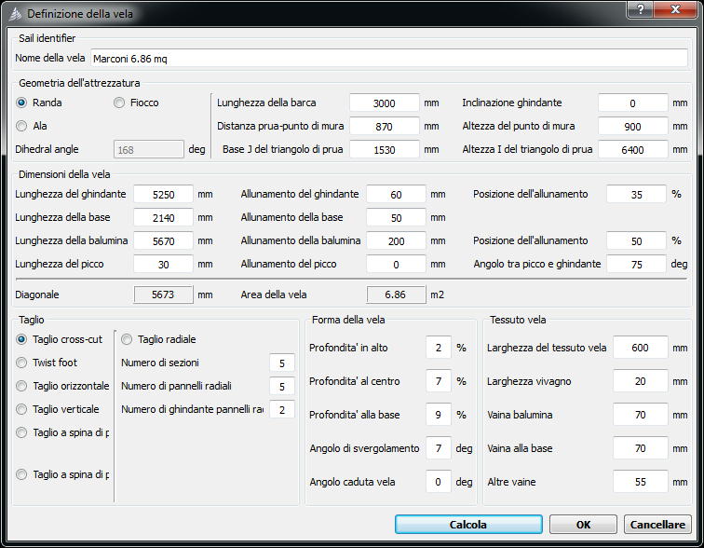Click the Dihedral angle field
The width and height of the screenshot is (704, 548).
coord(149,149)
